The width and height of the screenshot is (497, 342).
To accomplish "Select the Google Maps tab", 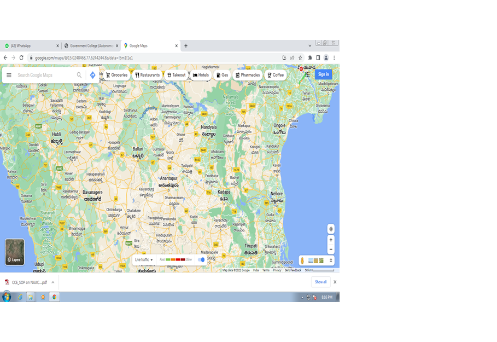I will coord(151,45).
